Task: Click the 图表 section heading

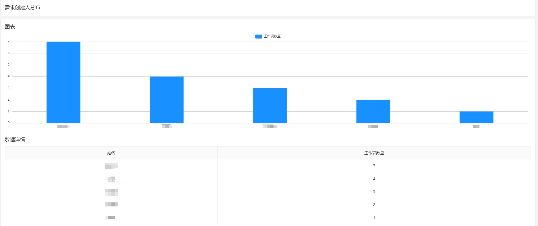Action: click(x=10, y=27)
